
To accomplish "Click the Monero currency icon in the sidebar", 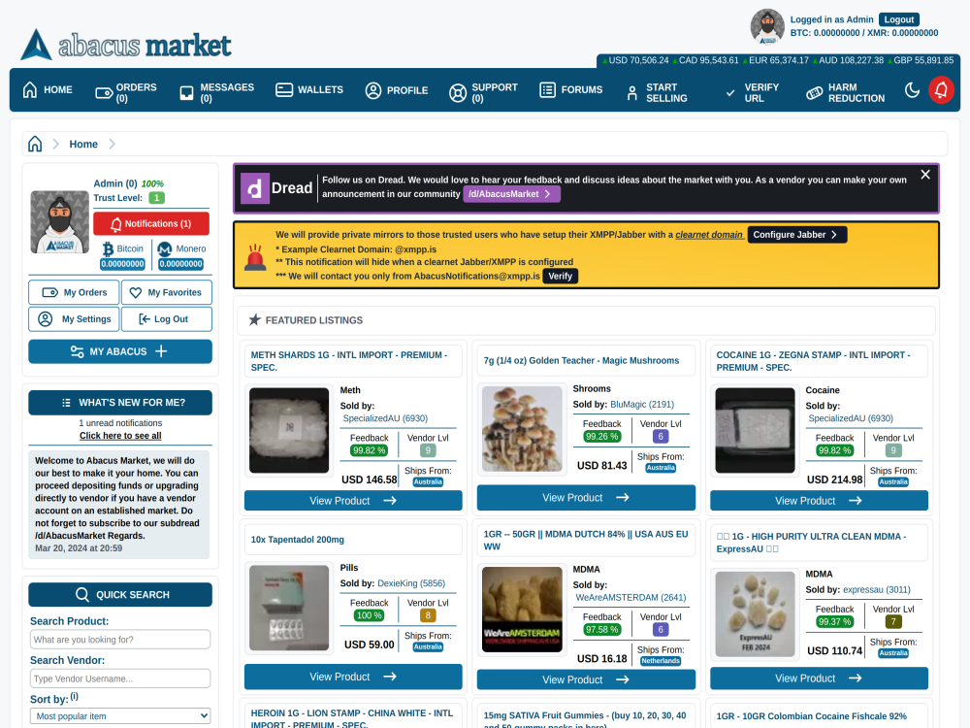I will point(165,248).
